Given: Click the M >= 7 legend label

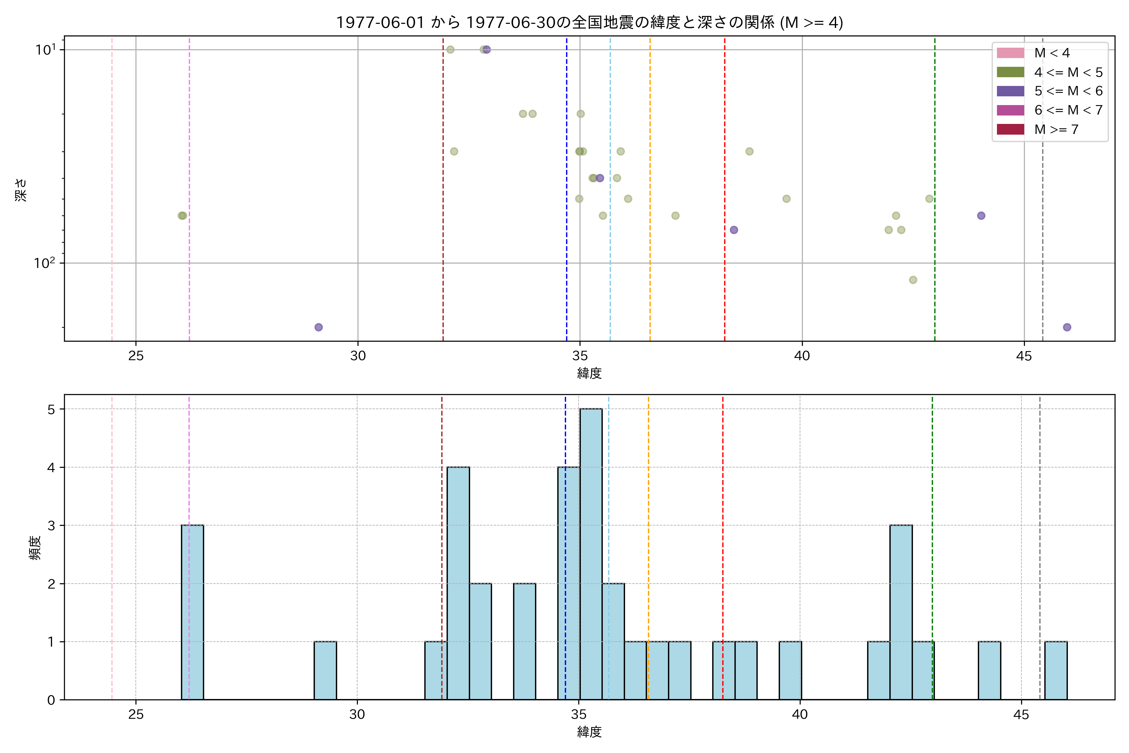Looking at the screenshot, I should [x=1056, y=129].
